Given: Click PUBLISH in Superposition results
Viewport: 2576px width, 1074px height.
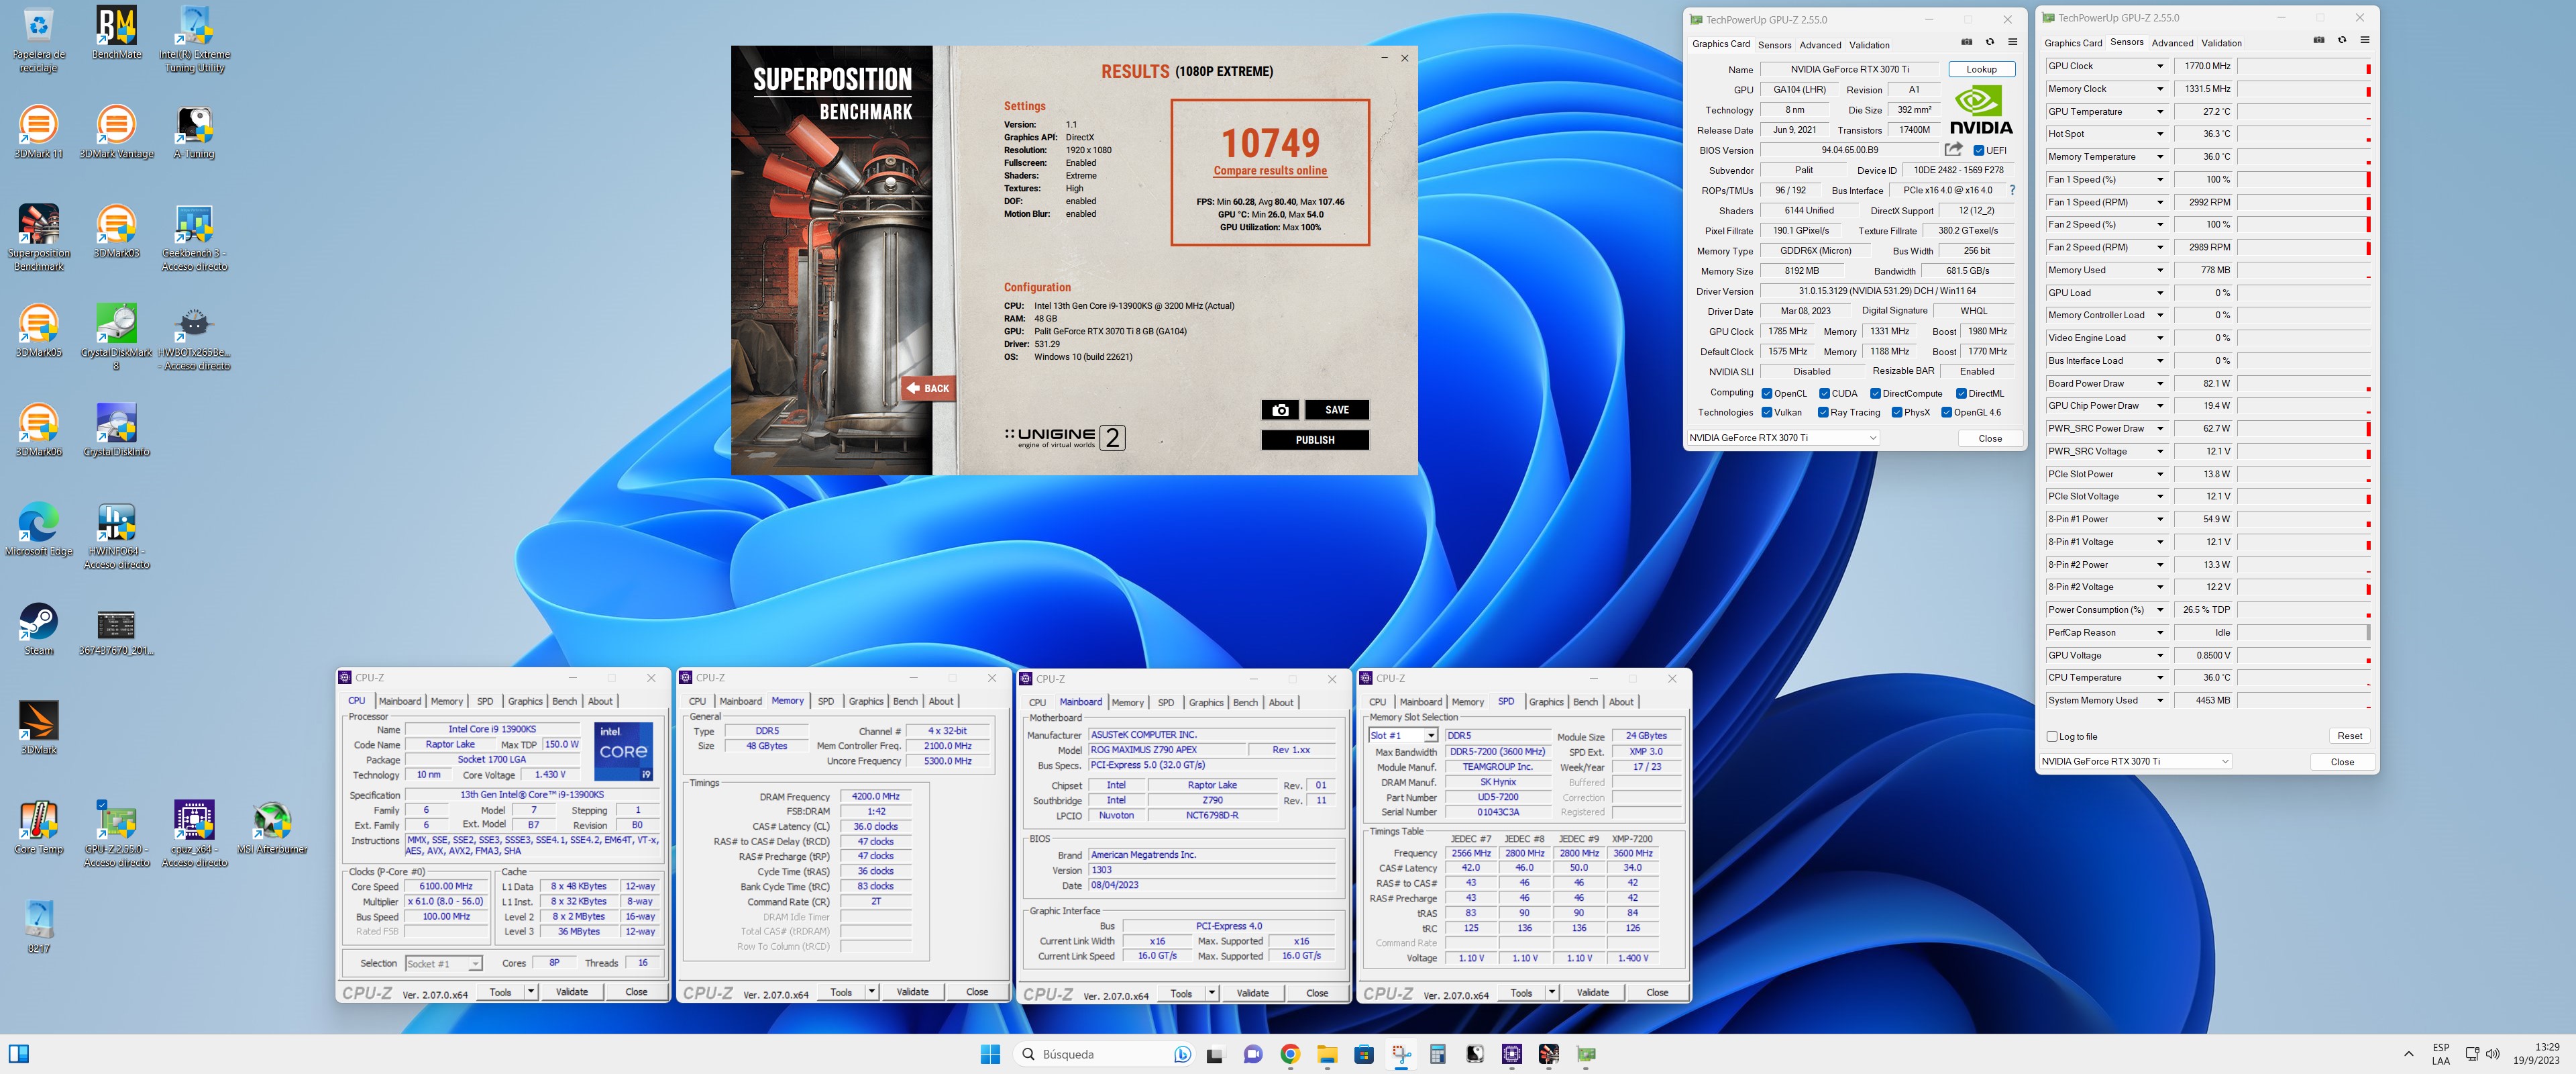Looking at the screenshot, I should coord(1315,440).
